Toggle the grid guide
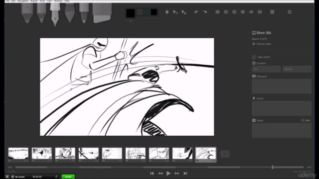Screen dimensions: 319x179 coord(217,12)
